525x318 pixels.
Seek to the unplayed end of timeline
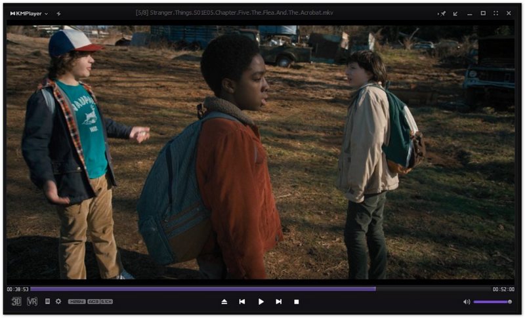433,289
